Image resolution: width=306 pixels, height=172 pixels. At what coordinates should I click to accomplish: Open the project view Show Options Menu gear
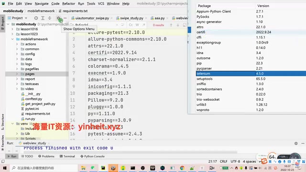tap(58, 18)
